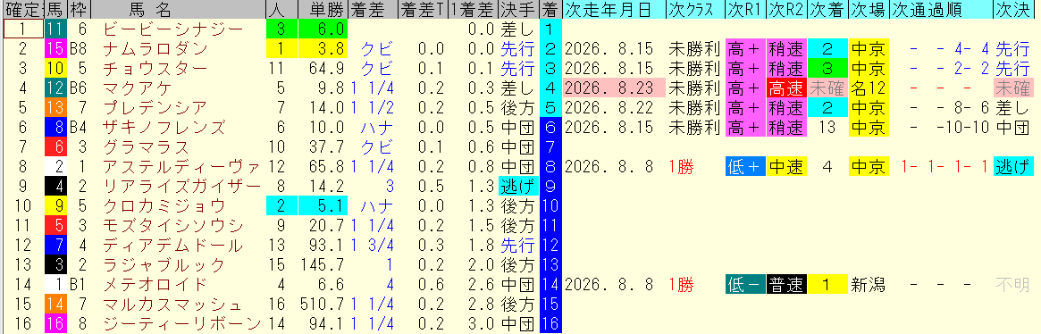Click the 新潟 venue cell
The image size is (1041, 334).
pyautogui.click(x=869, y=284)
